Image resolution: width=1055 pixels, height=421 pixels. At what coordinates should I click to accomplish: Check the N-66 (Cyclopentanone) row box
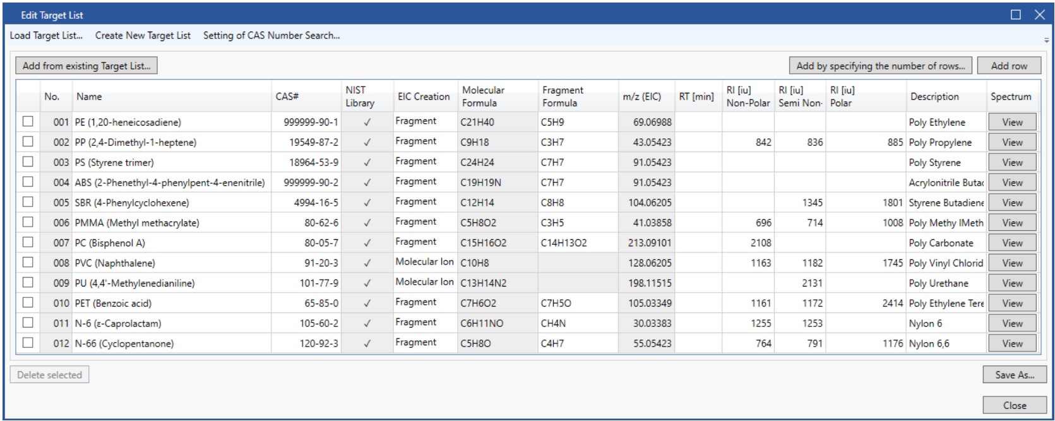[28, 343]
